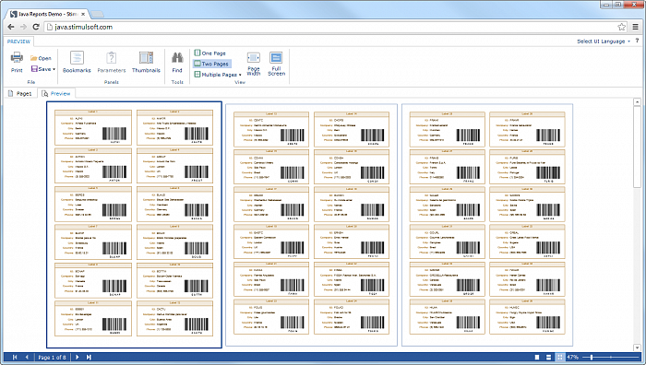Click the vertical scrollbar up arrow
The height and width of the screenshot is (365, 646).
click(x=637, y=101)
